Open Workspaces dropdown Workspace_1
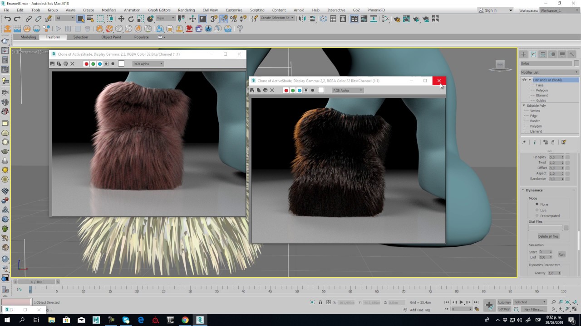581x326 pixels. [x=560, y=10]
